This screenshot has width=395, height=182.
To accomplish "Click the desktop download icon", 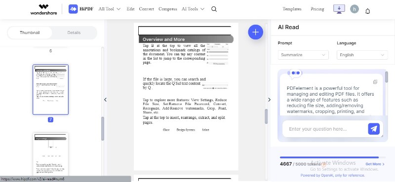I will (x=339, y=9).
